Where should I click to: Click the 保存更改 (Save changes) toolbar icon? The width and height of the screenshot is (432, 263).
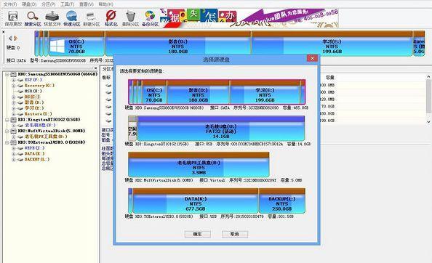pos(12,16)
